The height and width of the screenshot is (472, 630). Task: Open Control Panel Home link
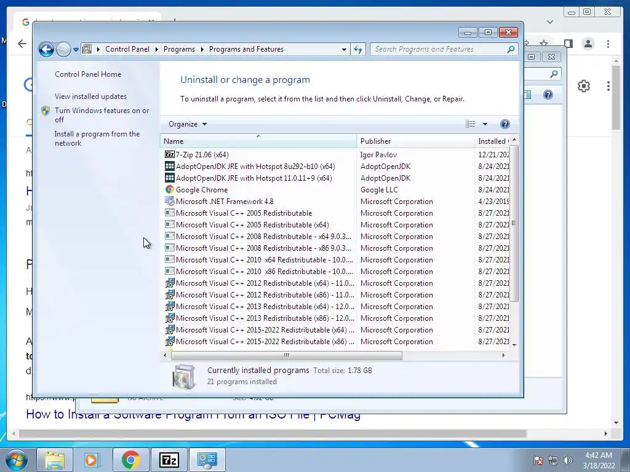[88, 74]
